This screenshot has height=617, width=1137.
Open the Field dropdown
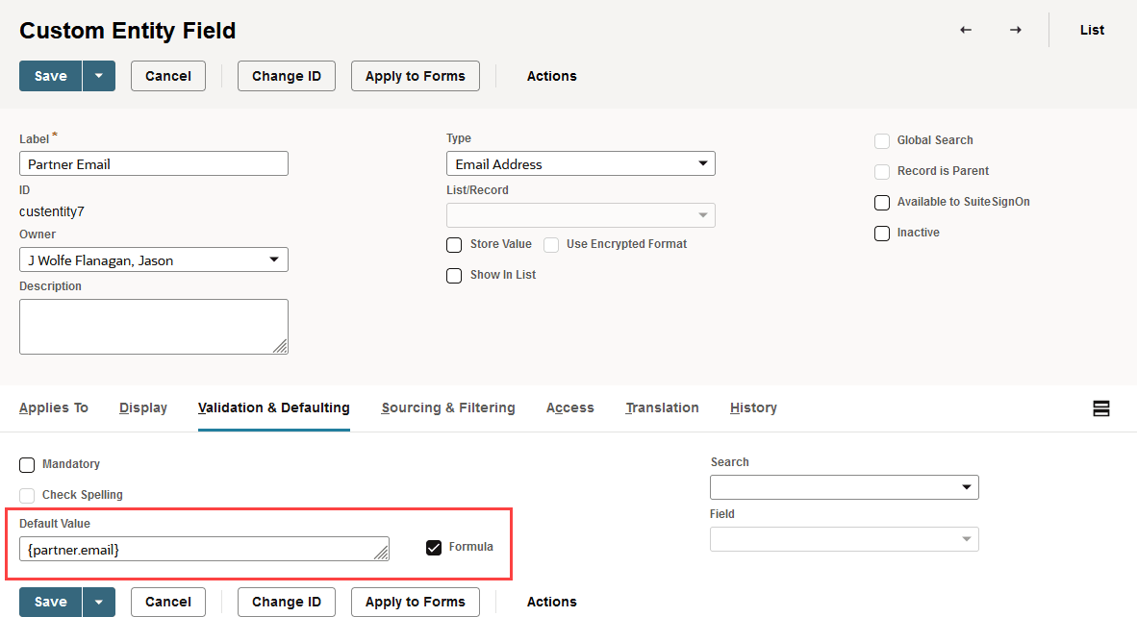point(844,539)
